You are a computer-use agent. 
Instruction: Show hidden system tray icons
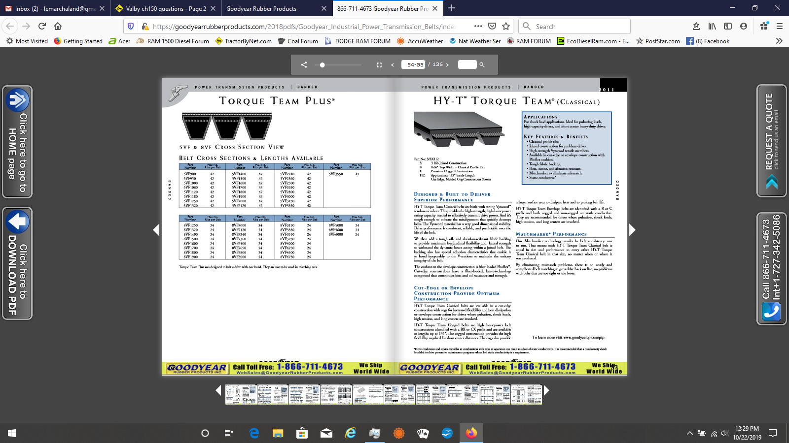[689, 433]
